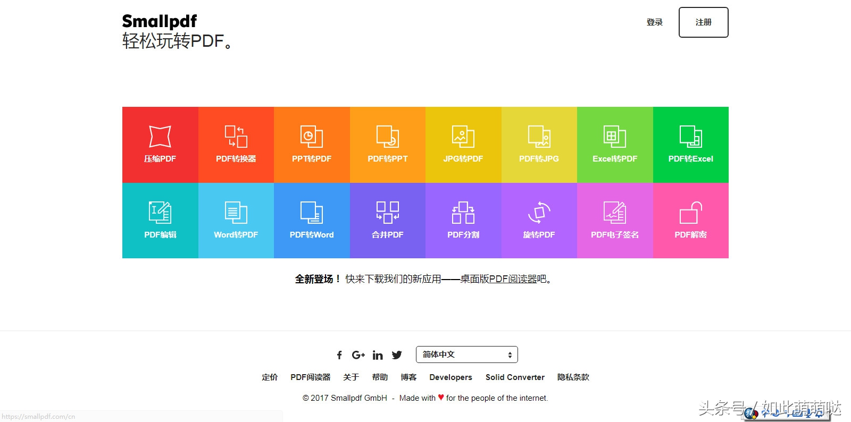This screenshot has width=851, height=422.
Task: Open the 合并PDF merge tool tile
Action: click(x=388, y=221)
